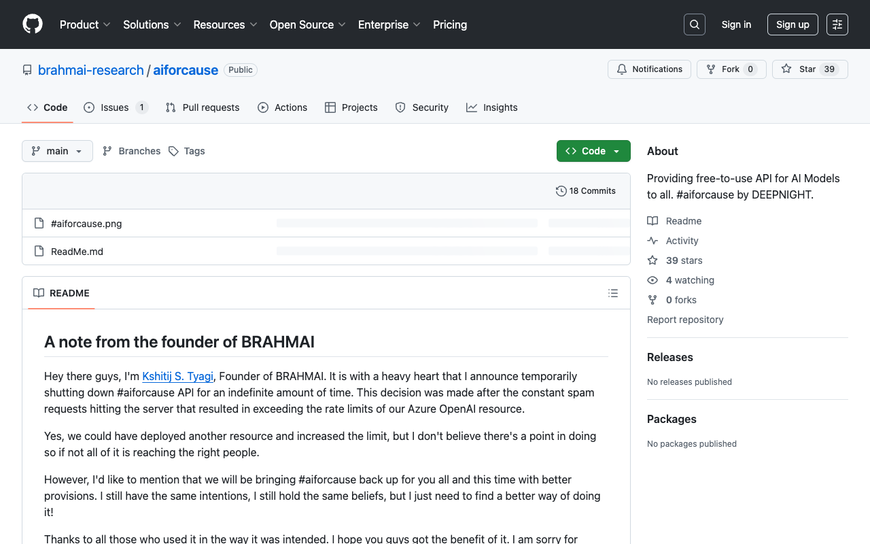870x544 pixels.
Task: Click the fork icon in Fork button
Action: click(711, 69)
